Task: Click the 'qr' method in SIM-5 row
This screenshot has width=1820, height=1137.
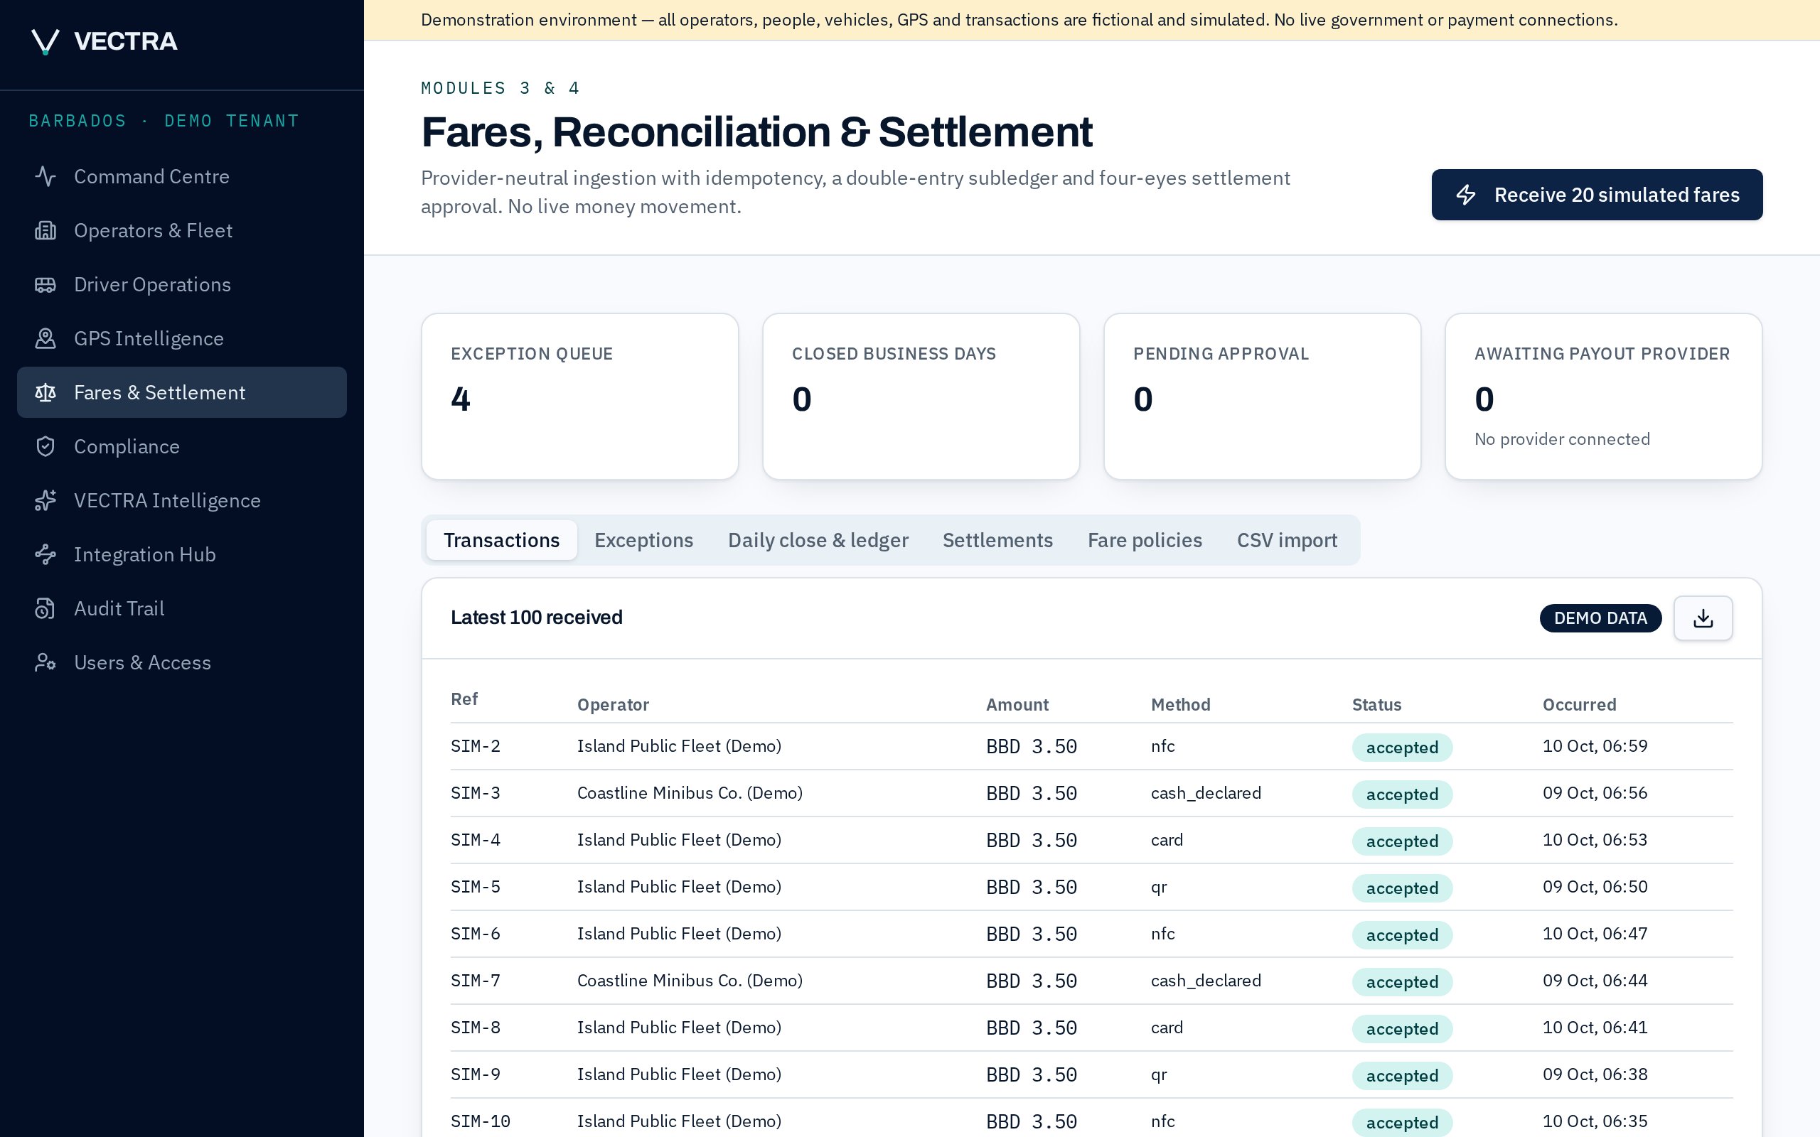Action: (1159, 888)
